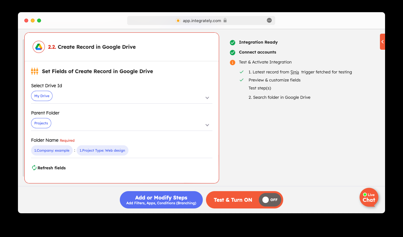Click the checkmark next to Latest record step
Screen dimensions: 403x237
pos(242,72)
